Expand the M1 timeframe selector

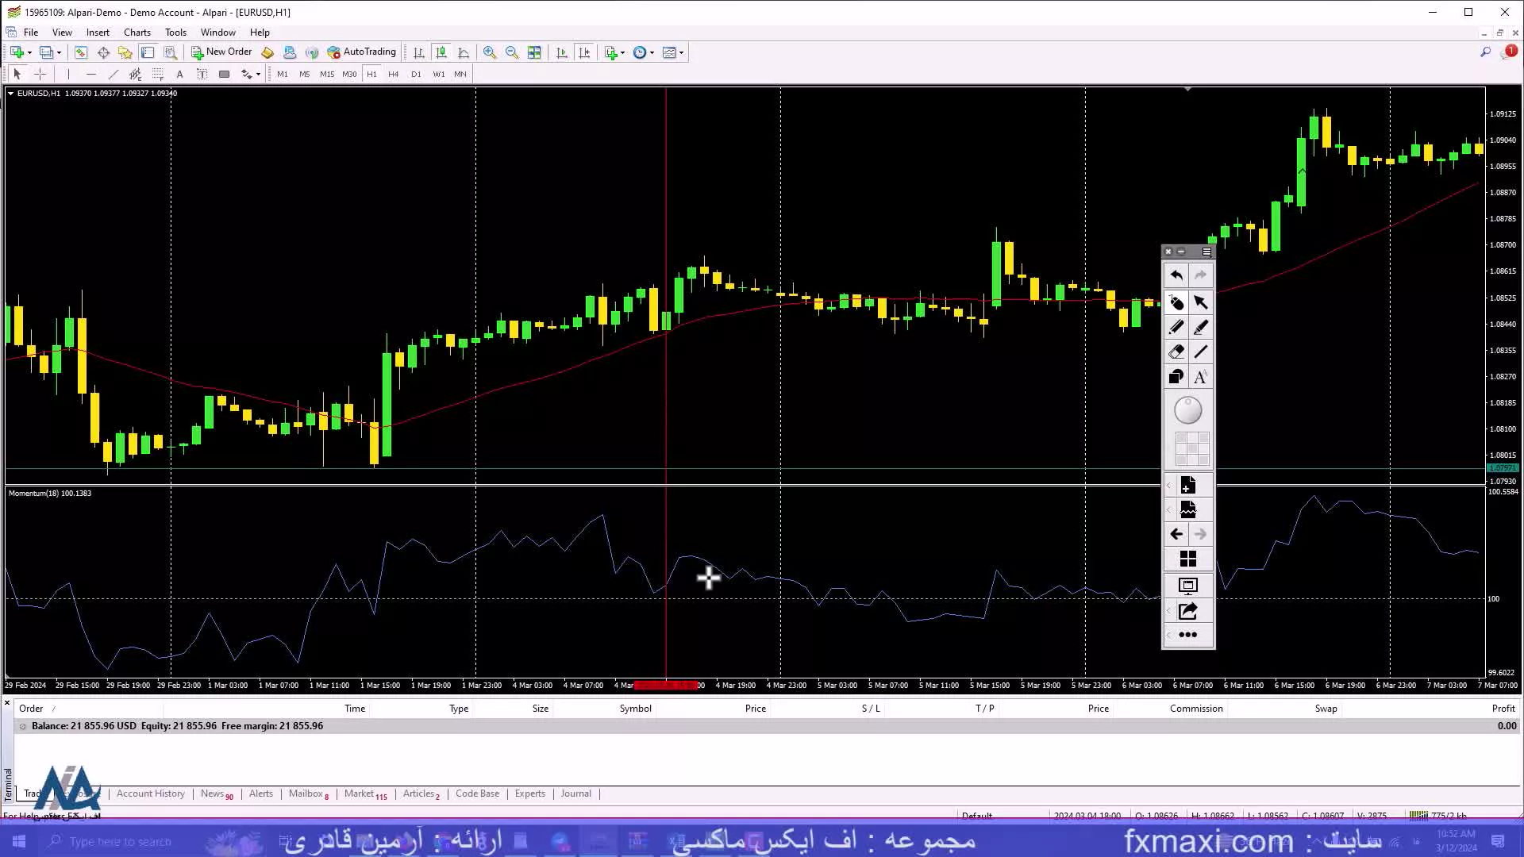[x=282, y=73]
